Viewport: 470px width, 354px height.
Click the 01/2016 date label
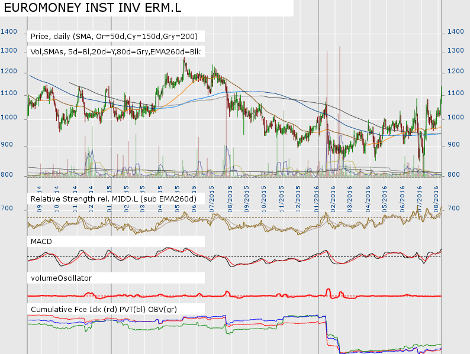click(317, 199)
